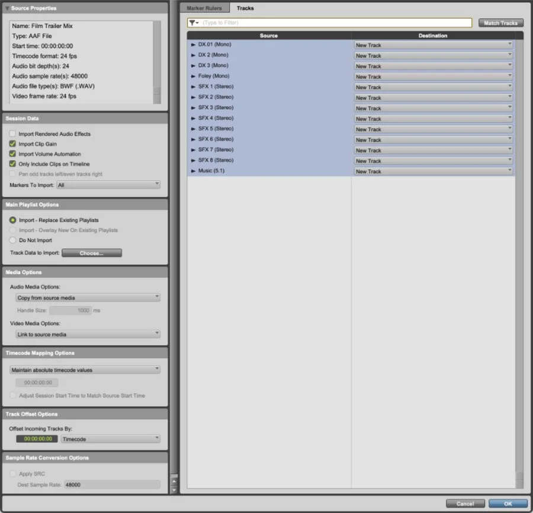Image resolution: width=533 pixels, height=513 pixels.
Task: Uncheck Import Clip Gain
Action: [x=12, y=144]
